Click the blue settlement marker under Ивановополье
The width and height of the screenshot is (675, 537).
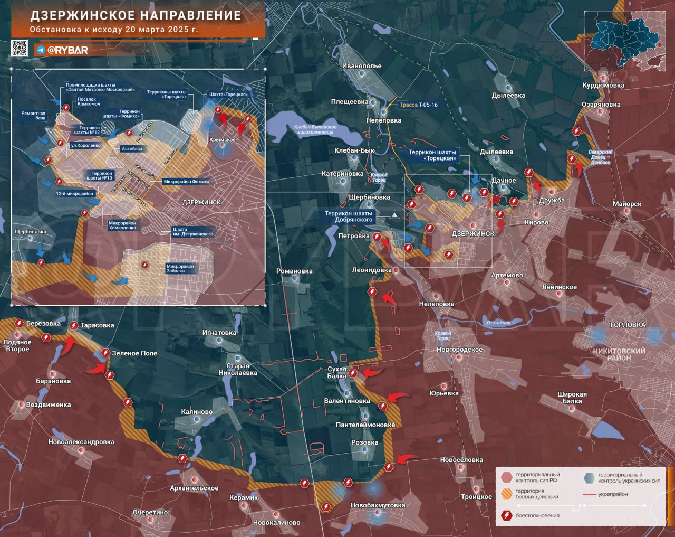tap(362, 74)
